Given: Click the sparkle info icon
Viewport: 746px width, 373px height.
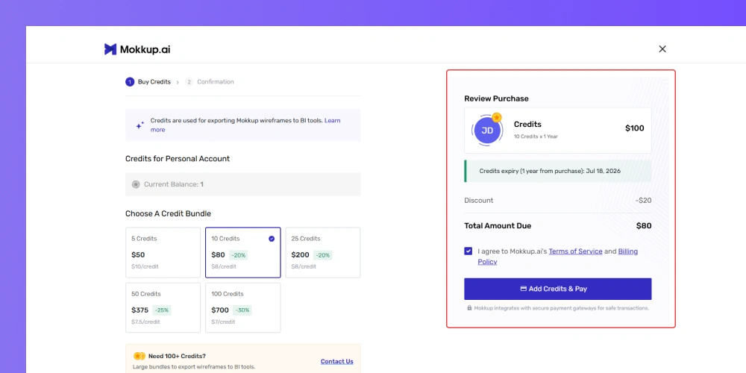Looking at the screenshot, I should [x=140, y=125].
